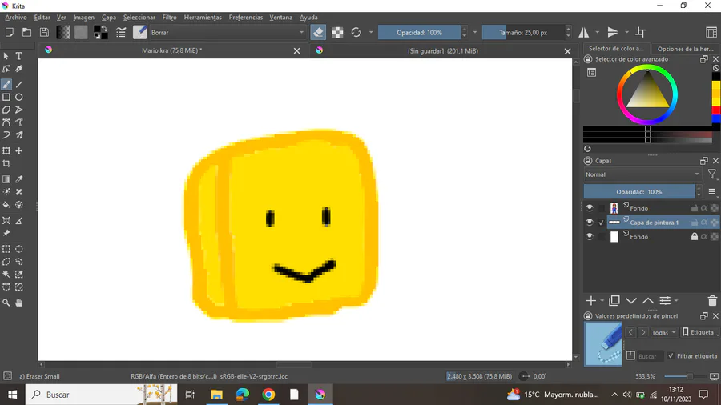Select the Zoom tool
This screenshot has width=721, height=405.
pyautogui.click(x=6, y=303)
